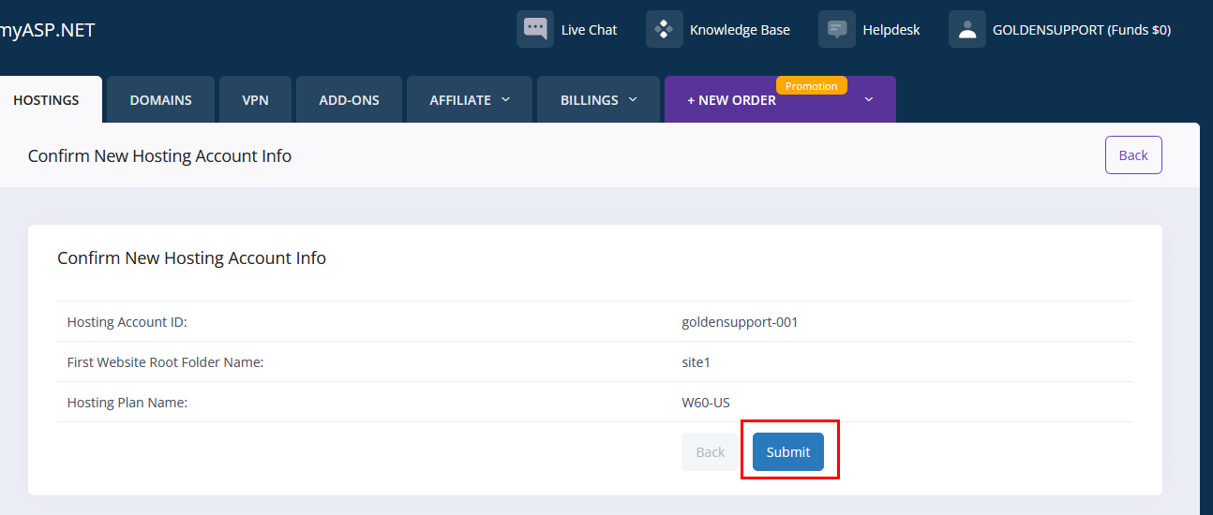1213x515 pixels.
Task: Click the myASP.NET logo
Action: [x=47, y=30]
